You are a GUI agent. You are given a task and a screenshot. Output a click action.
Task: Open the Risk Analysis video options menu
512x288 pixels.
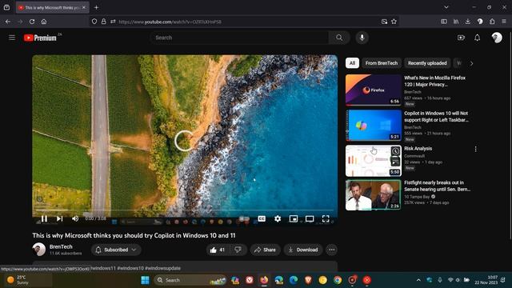[475, 149]
